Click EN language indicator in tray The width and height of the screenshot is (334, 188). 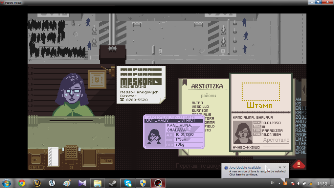(x=272, y=183)
